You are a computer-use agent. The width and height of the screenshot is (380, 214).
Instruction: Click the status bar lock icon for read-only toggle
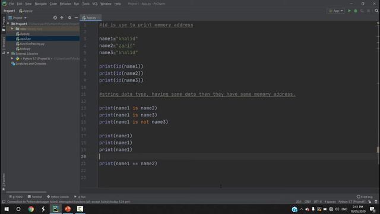coord(370,202)
